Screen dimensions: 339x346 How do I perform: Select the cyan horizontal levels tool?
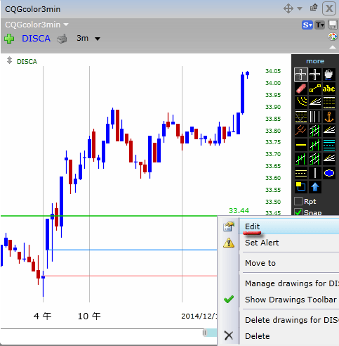(x=329, y=145)
